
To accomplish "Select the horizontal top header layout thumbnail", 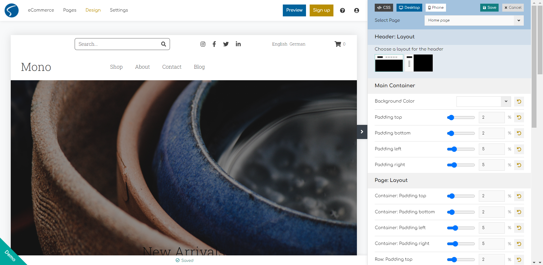I will pyautogui.click(x=389, y=63).
